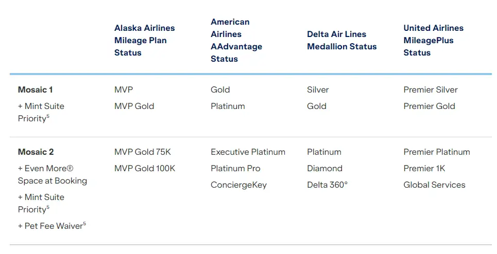Click the MVP Gold 75K cell
Screen dimensions: 497x254
pyautogui.click(x=143, y=152)
